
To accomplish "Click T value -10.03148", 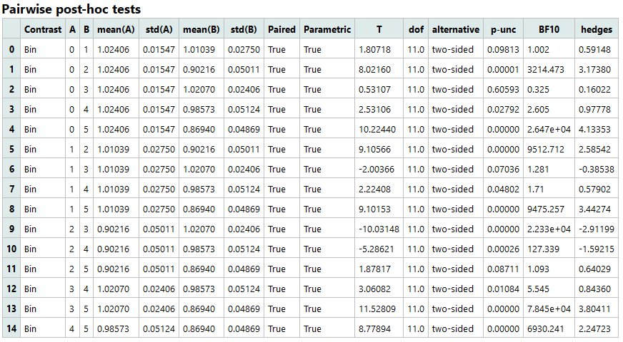I will 379,229.
